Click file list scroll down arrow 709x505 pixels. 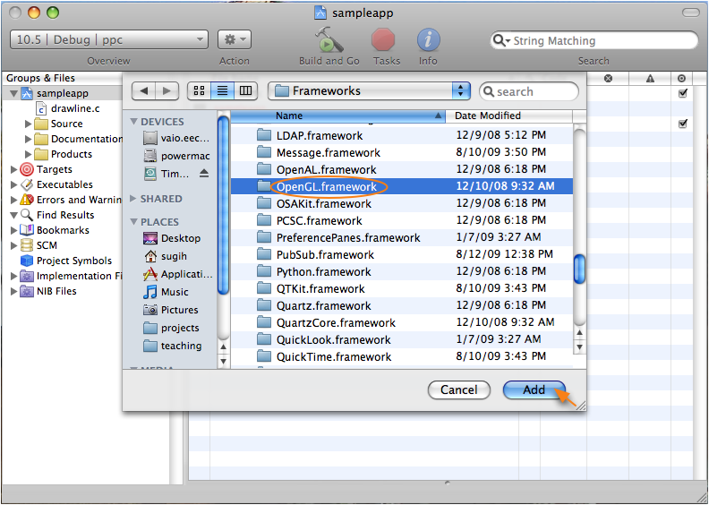click(x=579, y=347)
